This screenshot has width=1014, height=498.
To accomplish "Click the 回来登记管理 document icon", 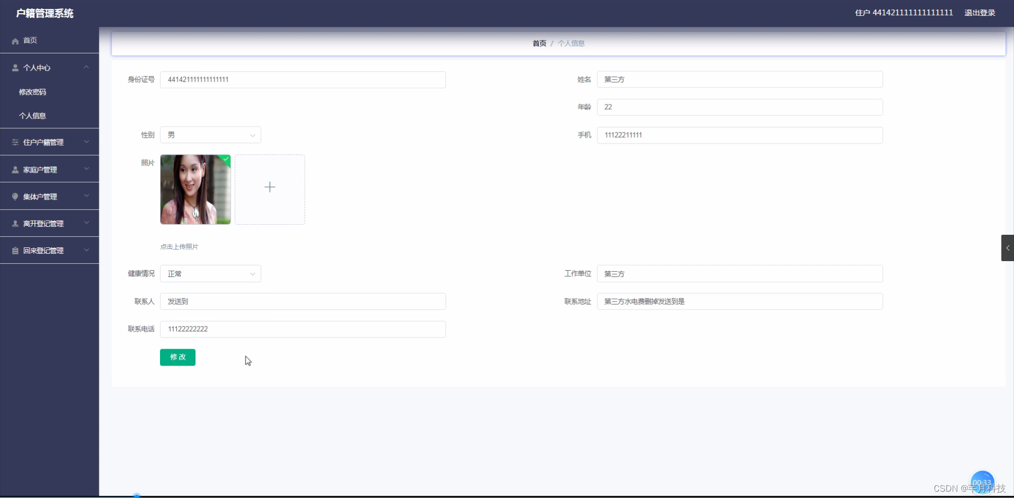I will pyautogui.click(x=15, y=250).
